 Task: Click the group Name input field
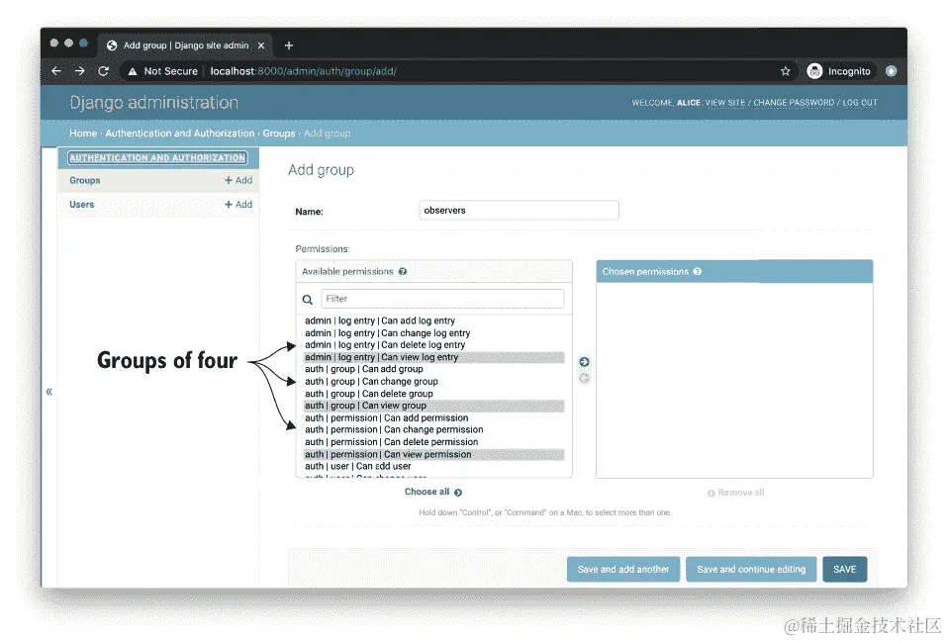click(x=519, y=211)
